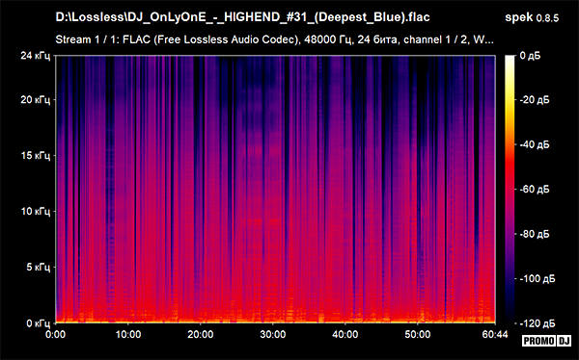Click the FLAC stream info line
The image size is (579, 360).
(274, 39)
